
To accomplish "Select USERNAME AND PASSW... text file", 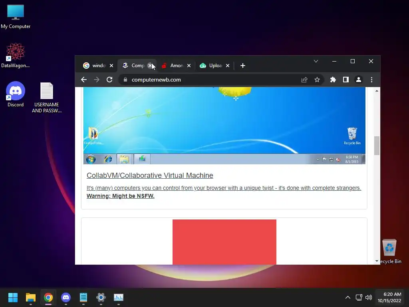I will [47, 98].
